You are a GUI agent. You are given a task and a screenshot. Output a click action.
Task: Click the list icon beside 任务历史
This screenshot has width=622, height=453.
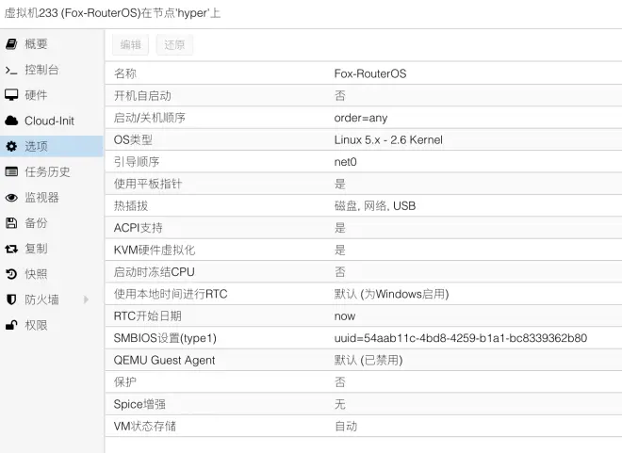point(11,171)
